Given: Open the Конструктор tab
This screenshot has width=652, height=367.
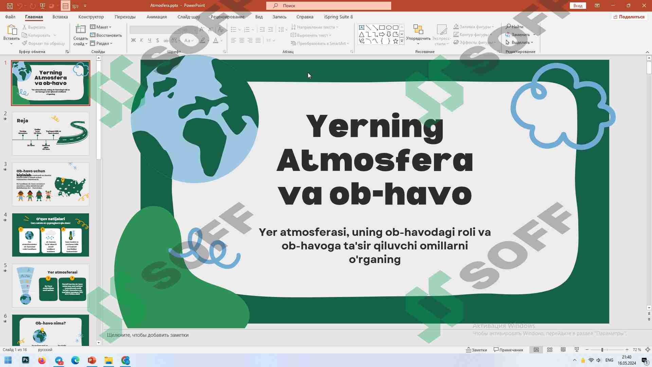Looking at the screenshot, I should [91, 17].
